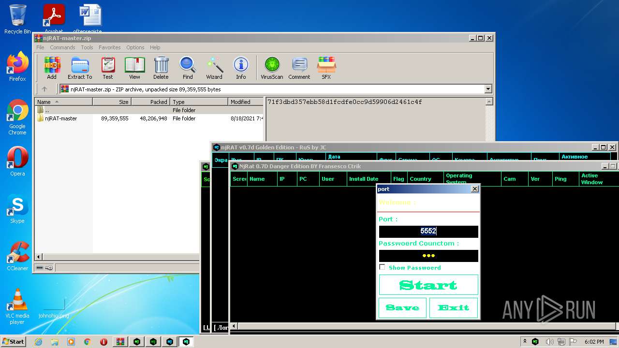Show archive Info icon
619x348 pixels.
tap(241, 68)
